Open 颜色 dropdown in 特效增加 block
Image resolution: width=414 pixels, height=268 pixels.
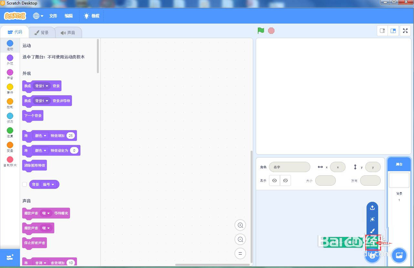(x=41, y=136)
